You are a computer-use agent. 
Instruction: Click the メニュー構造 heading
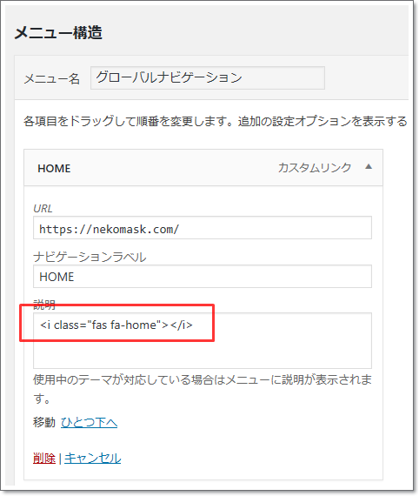[x=58, y=32]
